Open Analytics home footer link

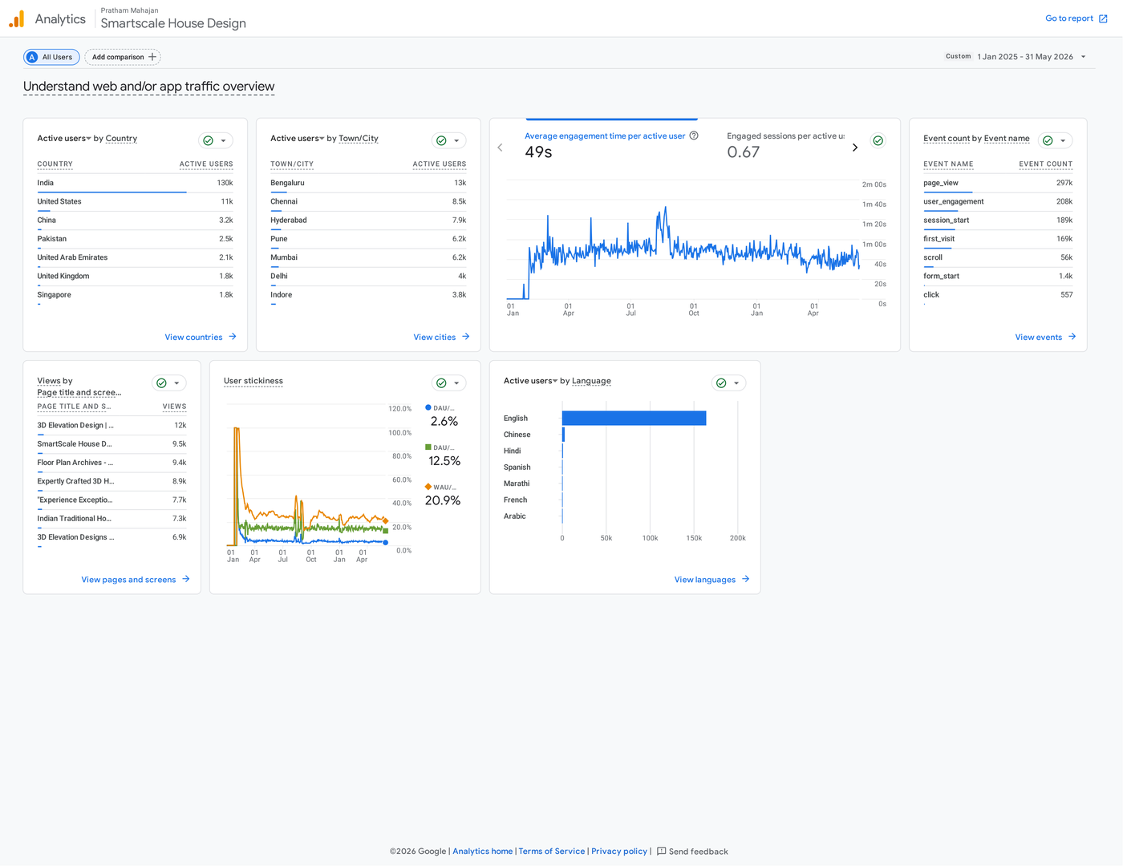pos(482,852)
